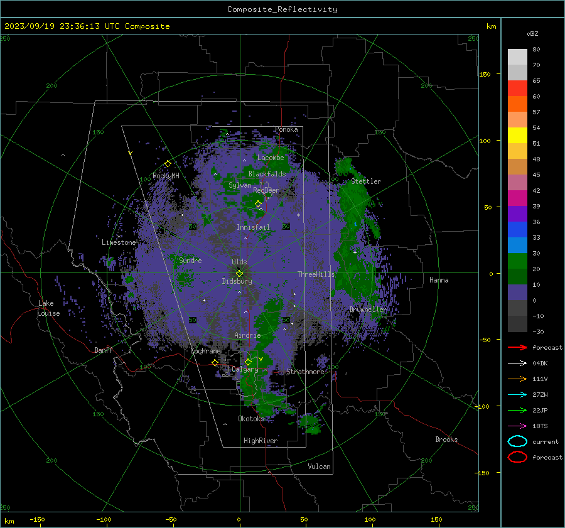Click the Olds town label
The height and width of the screenshot is (528, 565).
[239, 262]
